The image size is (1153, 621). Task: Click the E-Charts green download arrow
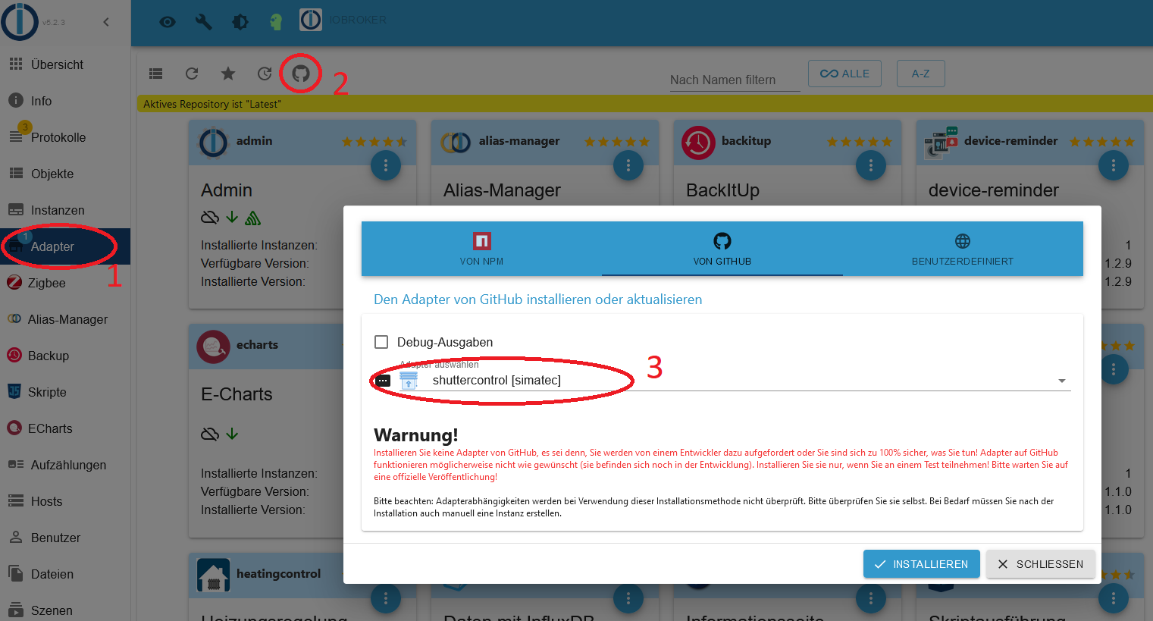tap(233, 434)
